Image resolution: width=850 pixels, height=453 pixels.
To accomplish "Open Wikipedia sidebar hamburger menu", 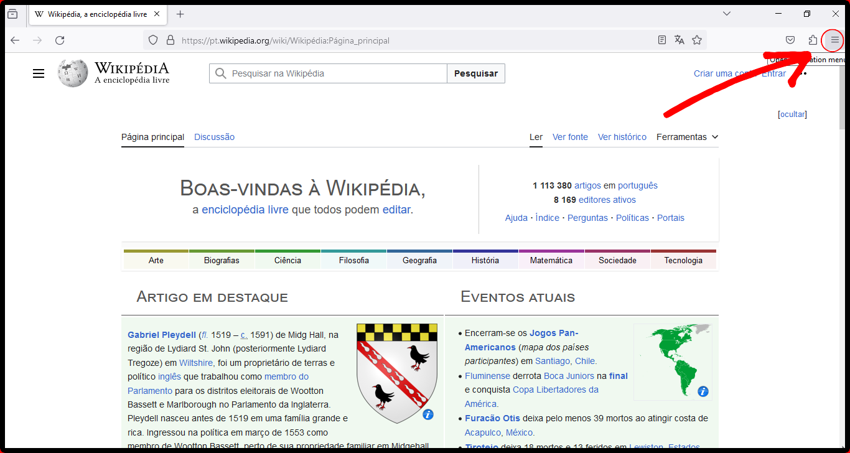I will click(39, 73).
